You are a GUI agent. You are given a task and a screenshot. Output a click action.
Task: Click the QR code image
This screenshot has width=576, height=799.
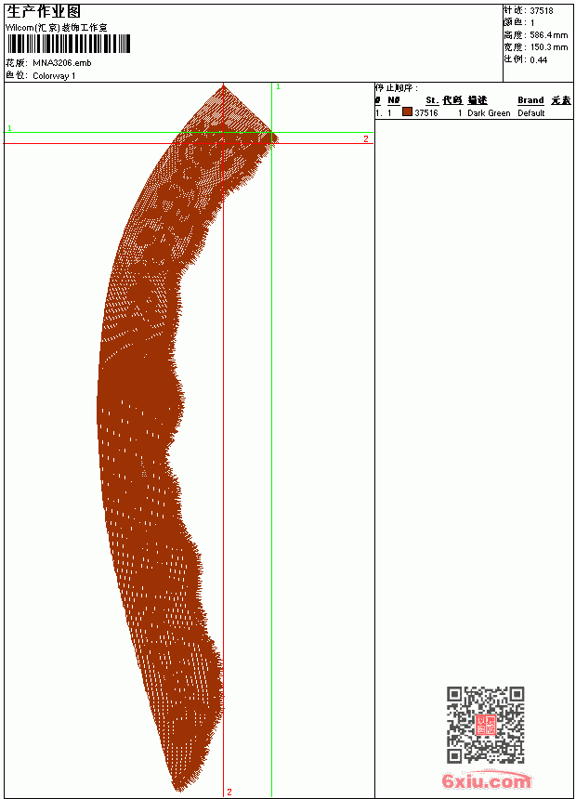pos(486,725)
